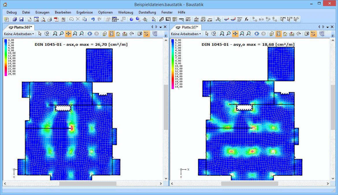The image size is (338, 195).
Task: Click blue back navigation button in left pane
Action: 90,34
